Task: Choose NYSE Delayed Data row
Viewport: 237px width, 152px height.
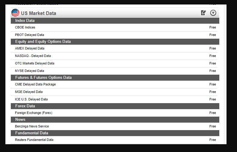Action: tap(114, 71)
